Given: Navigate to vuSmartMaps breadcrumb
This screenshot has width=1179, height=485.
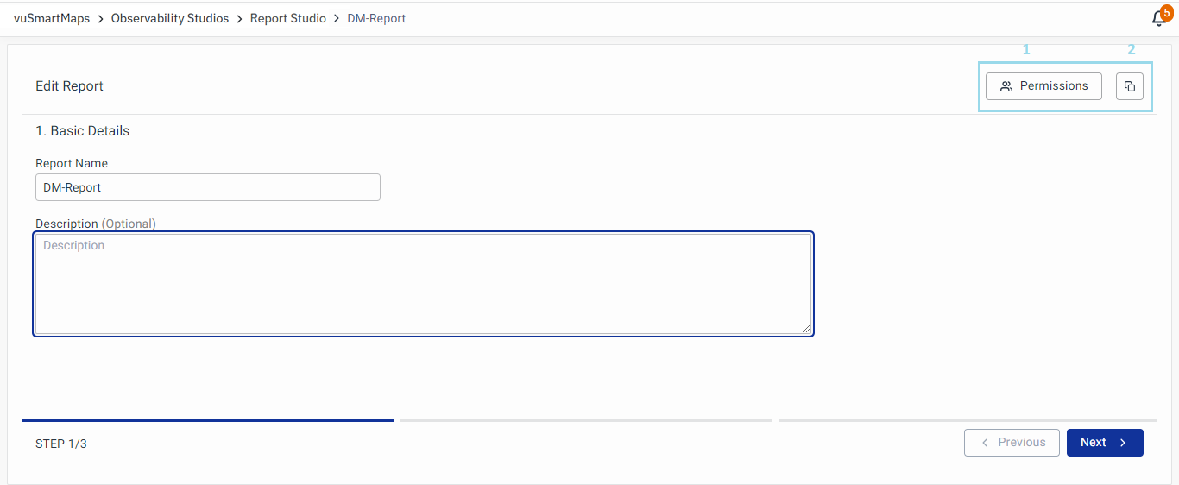Looking at the screenshot, I should tap(52, 19).
